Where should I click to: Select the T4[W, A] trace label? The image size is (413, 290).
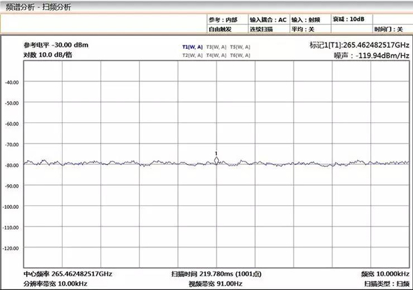216,55
